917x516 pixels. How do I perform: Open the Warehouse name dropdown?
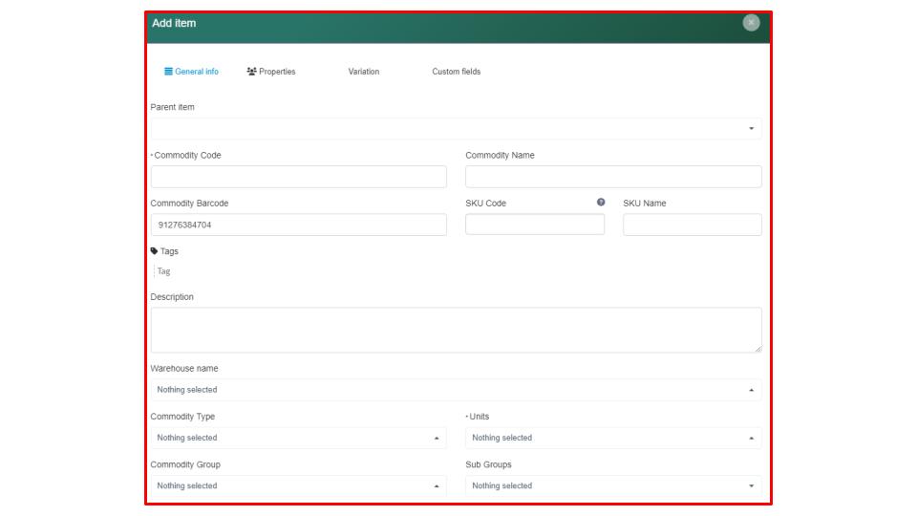point(456,390)
